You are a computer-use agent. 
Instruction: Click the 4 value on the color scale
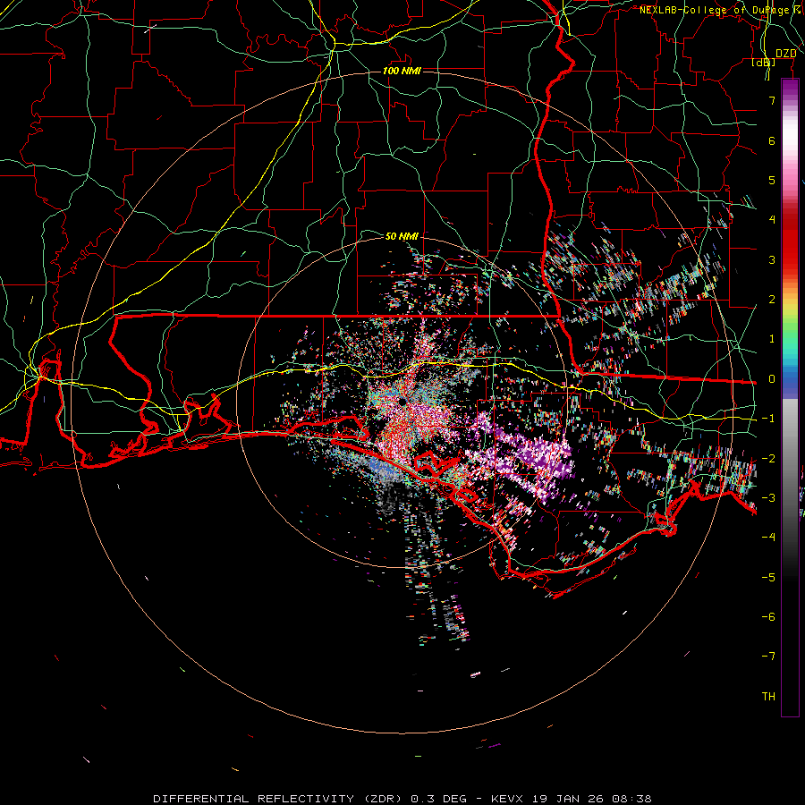(x=772, y=220)
